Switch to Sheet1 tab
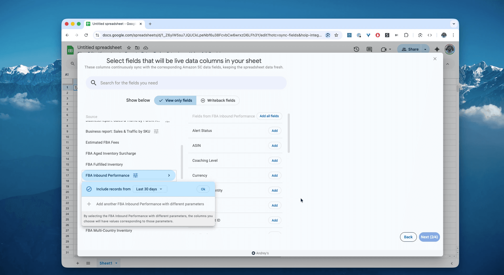Screen dimensions: 504x275 coord(106,263)
